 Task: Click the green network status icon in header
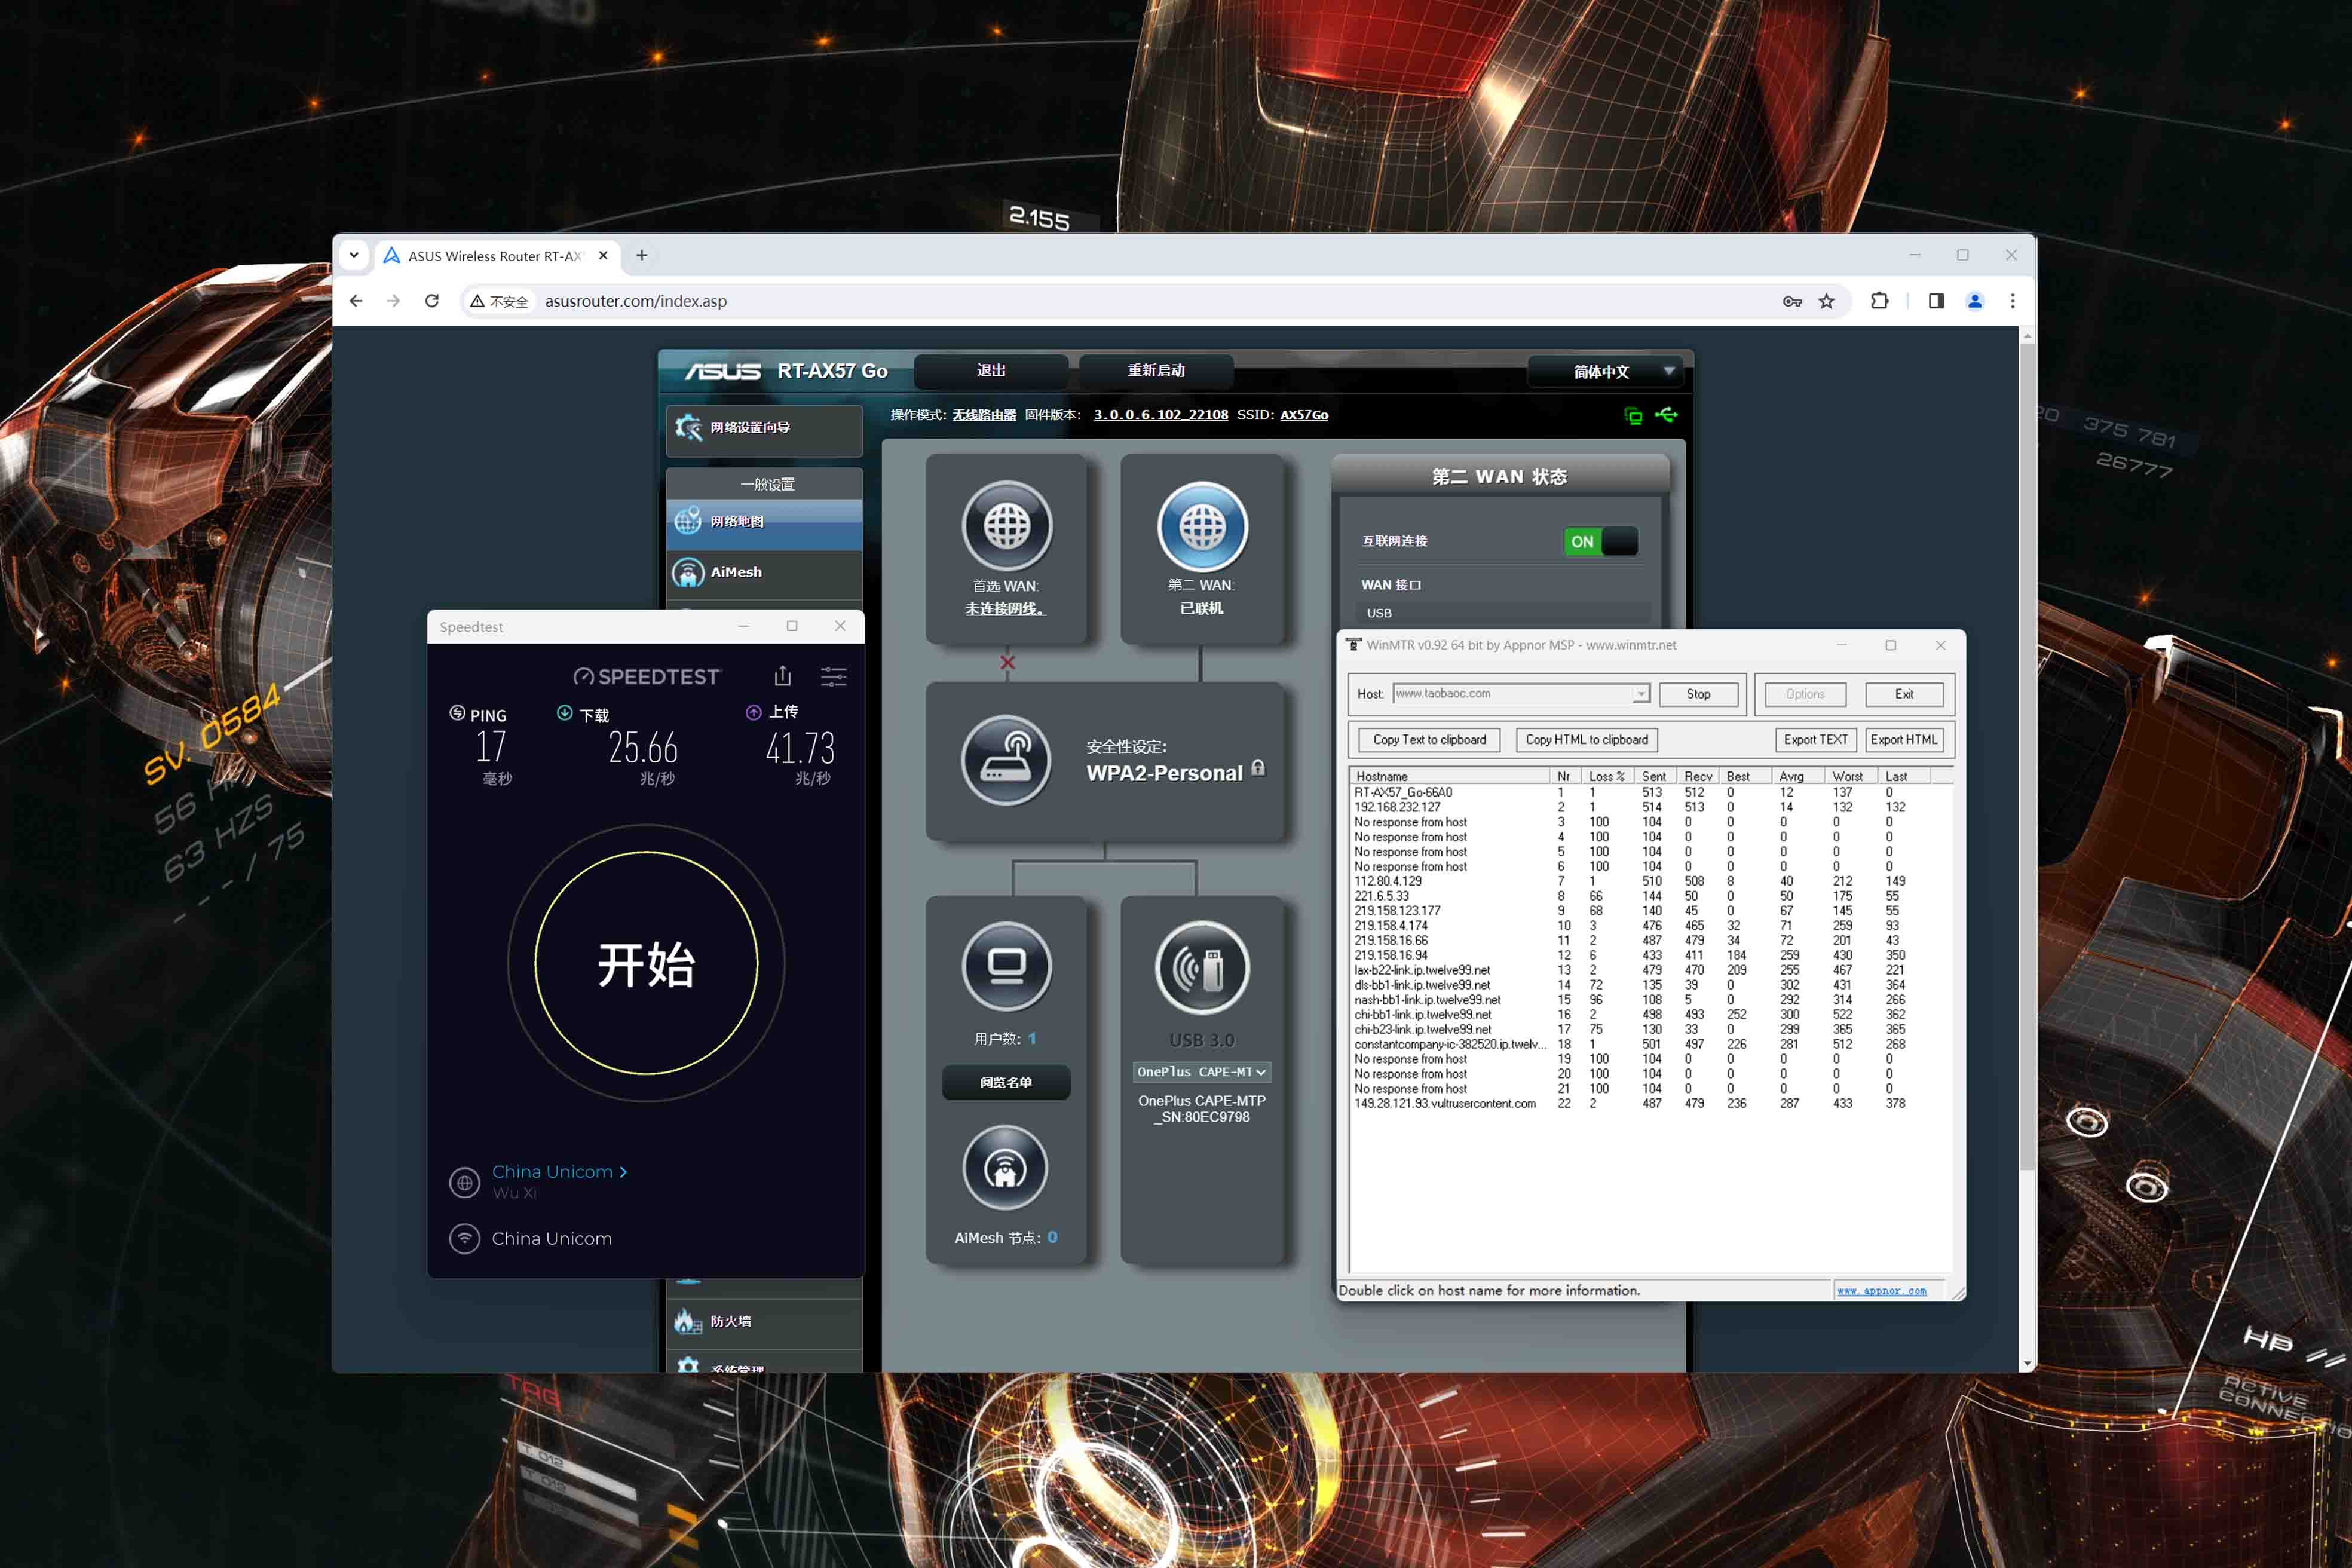(1634, 416)
